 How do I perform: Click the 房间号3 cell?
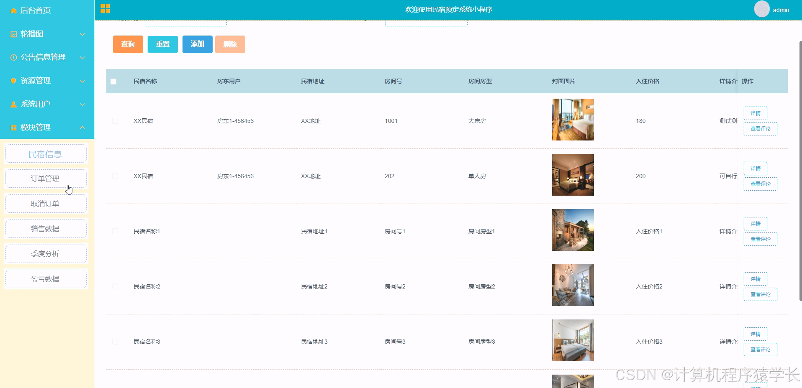click(x=395, y=342)
